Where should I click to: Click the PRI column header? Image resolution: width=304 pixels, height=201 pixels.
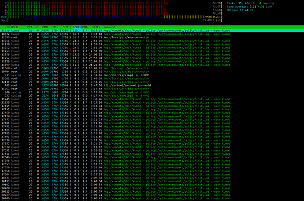pyautogui.click(x=30, y=27)
